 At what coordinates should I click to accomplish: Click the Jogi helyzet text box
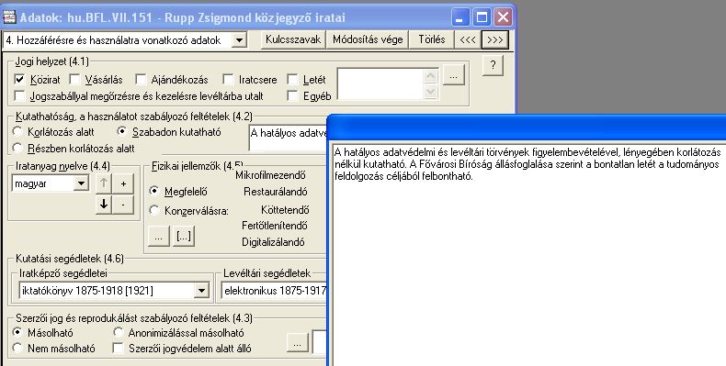380,83
